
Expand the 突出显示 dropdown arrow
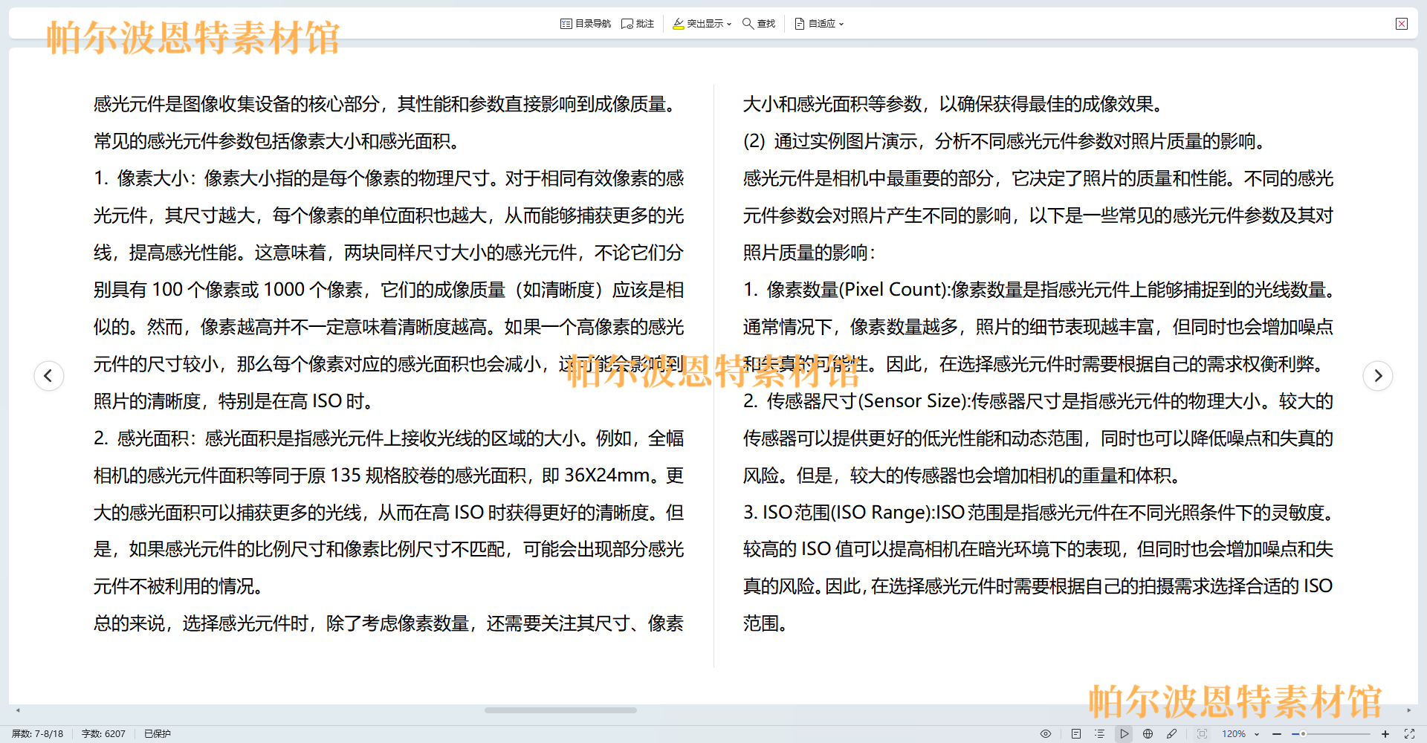729,24
